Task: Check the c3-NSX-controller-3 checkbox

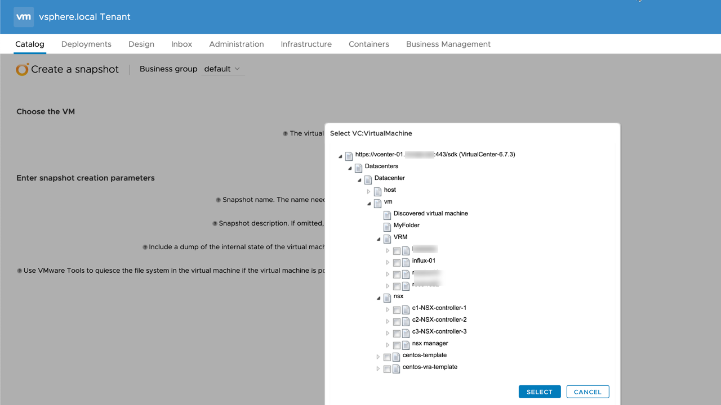Action: 397,334
